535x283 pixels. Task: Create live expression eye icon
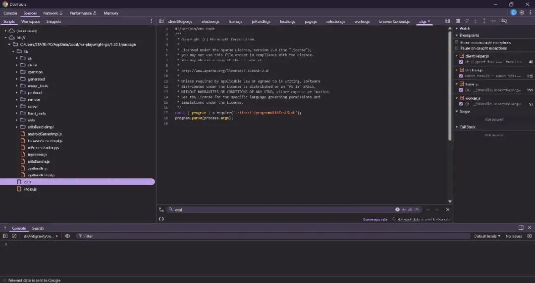pos(67,236)
